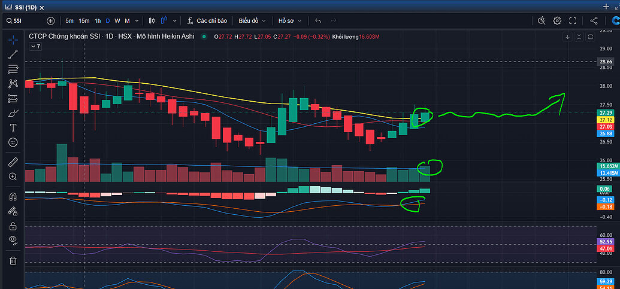The height and width of the screenshot is (289, 620).
Task: Enter fullscreen mode with the frame icon
Action: click(x=573, y=21)
